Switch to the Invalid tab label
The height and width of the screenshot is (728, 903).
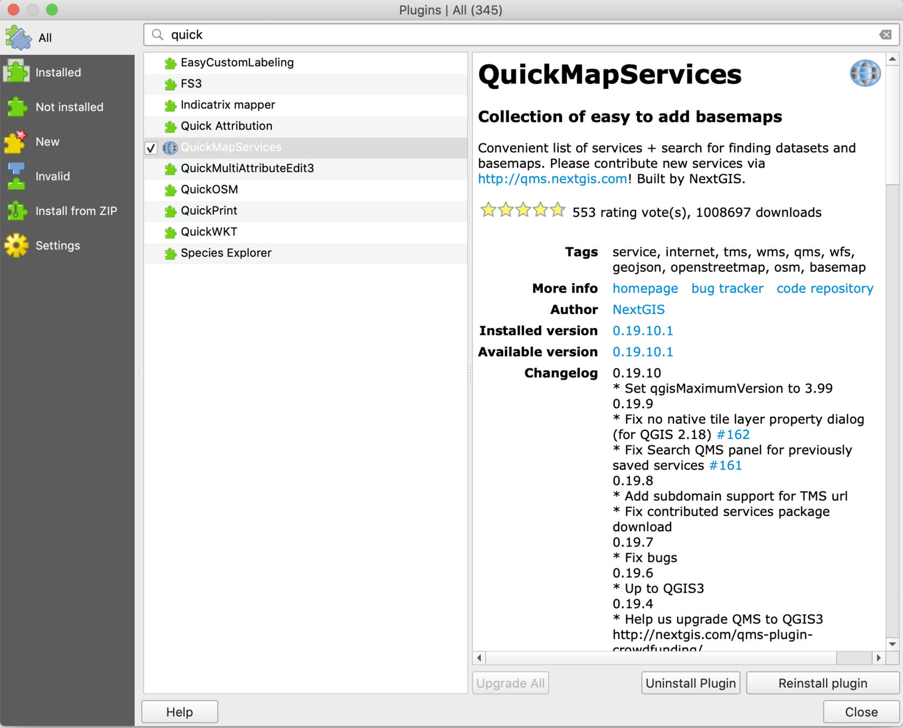pos(53,176)
